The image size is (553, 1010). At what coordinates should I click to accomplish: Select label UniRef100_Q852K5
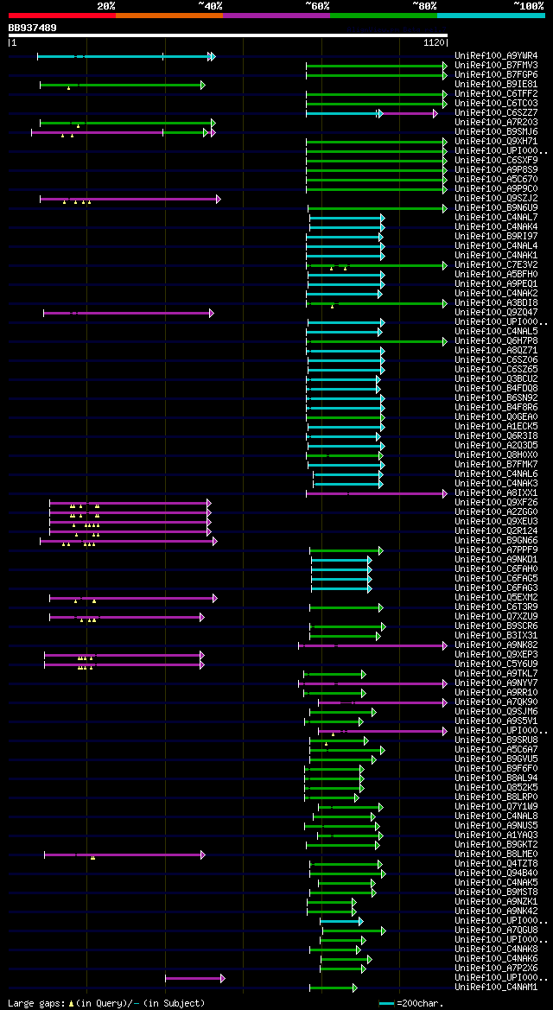[496, 788]
